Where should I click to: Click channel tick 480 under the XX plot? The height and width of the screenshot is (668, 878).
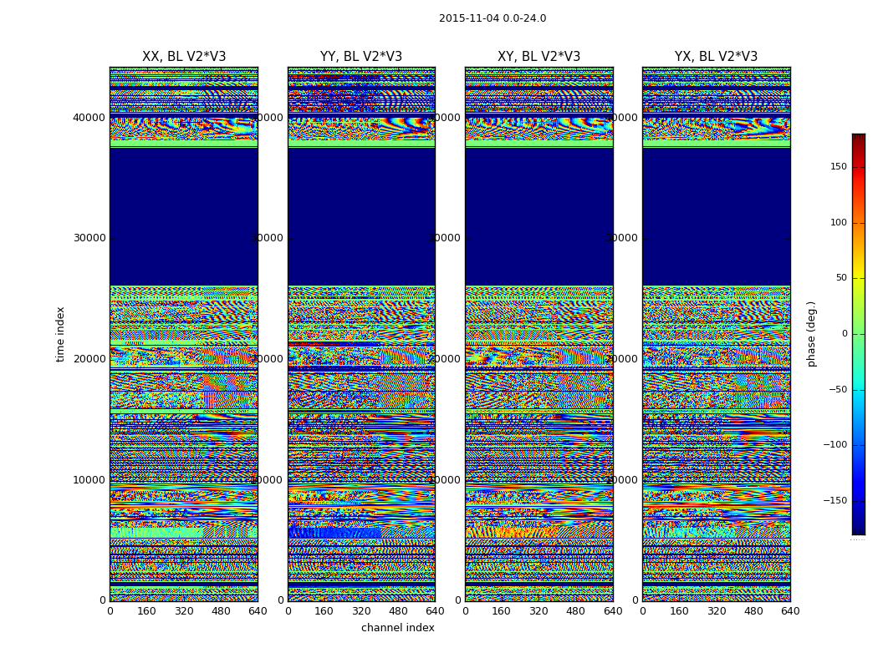tap(221, 611)
